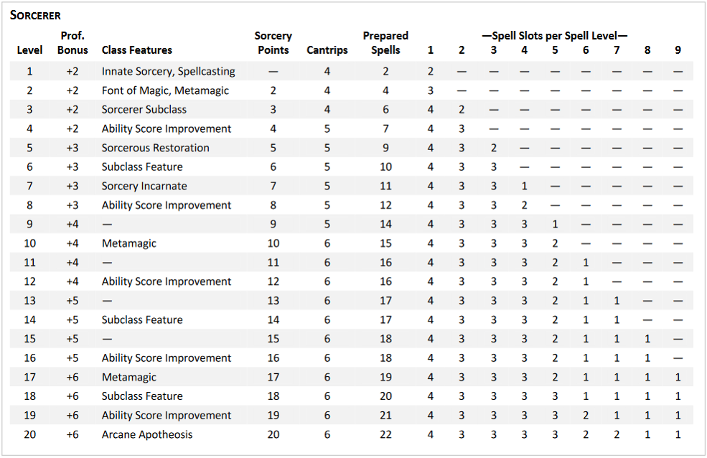707x458 pixels.
Task: Select the Cantrips column header
Action: click(x=327, y=50)
